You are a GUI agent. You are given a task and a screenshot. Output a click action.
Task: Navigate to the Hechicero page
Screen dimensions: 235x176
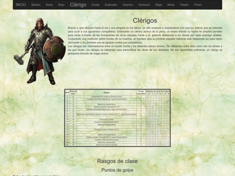coord(144,5)
